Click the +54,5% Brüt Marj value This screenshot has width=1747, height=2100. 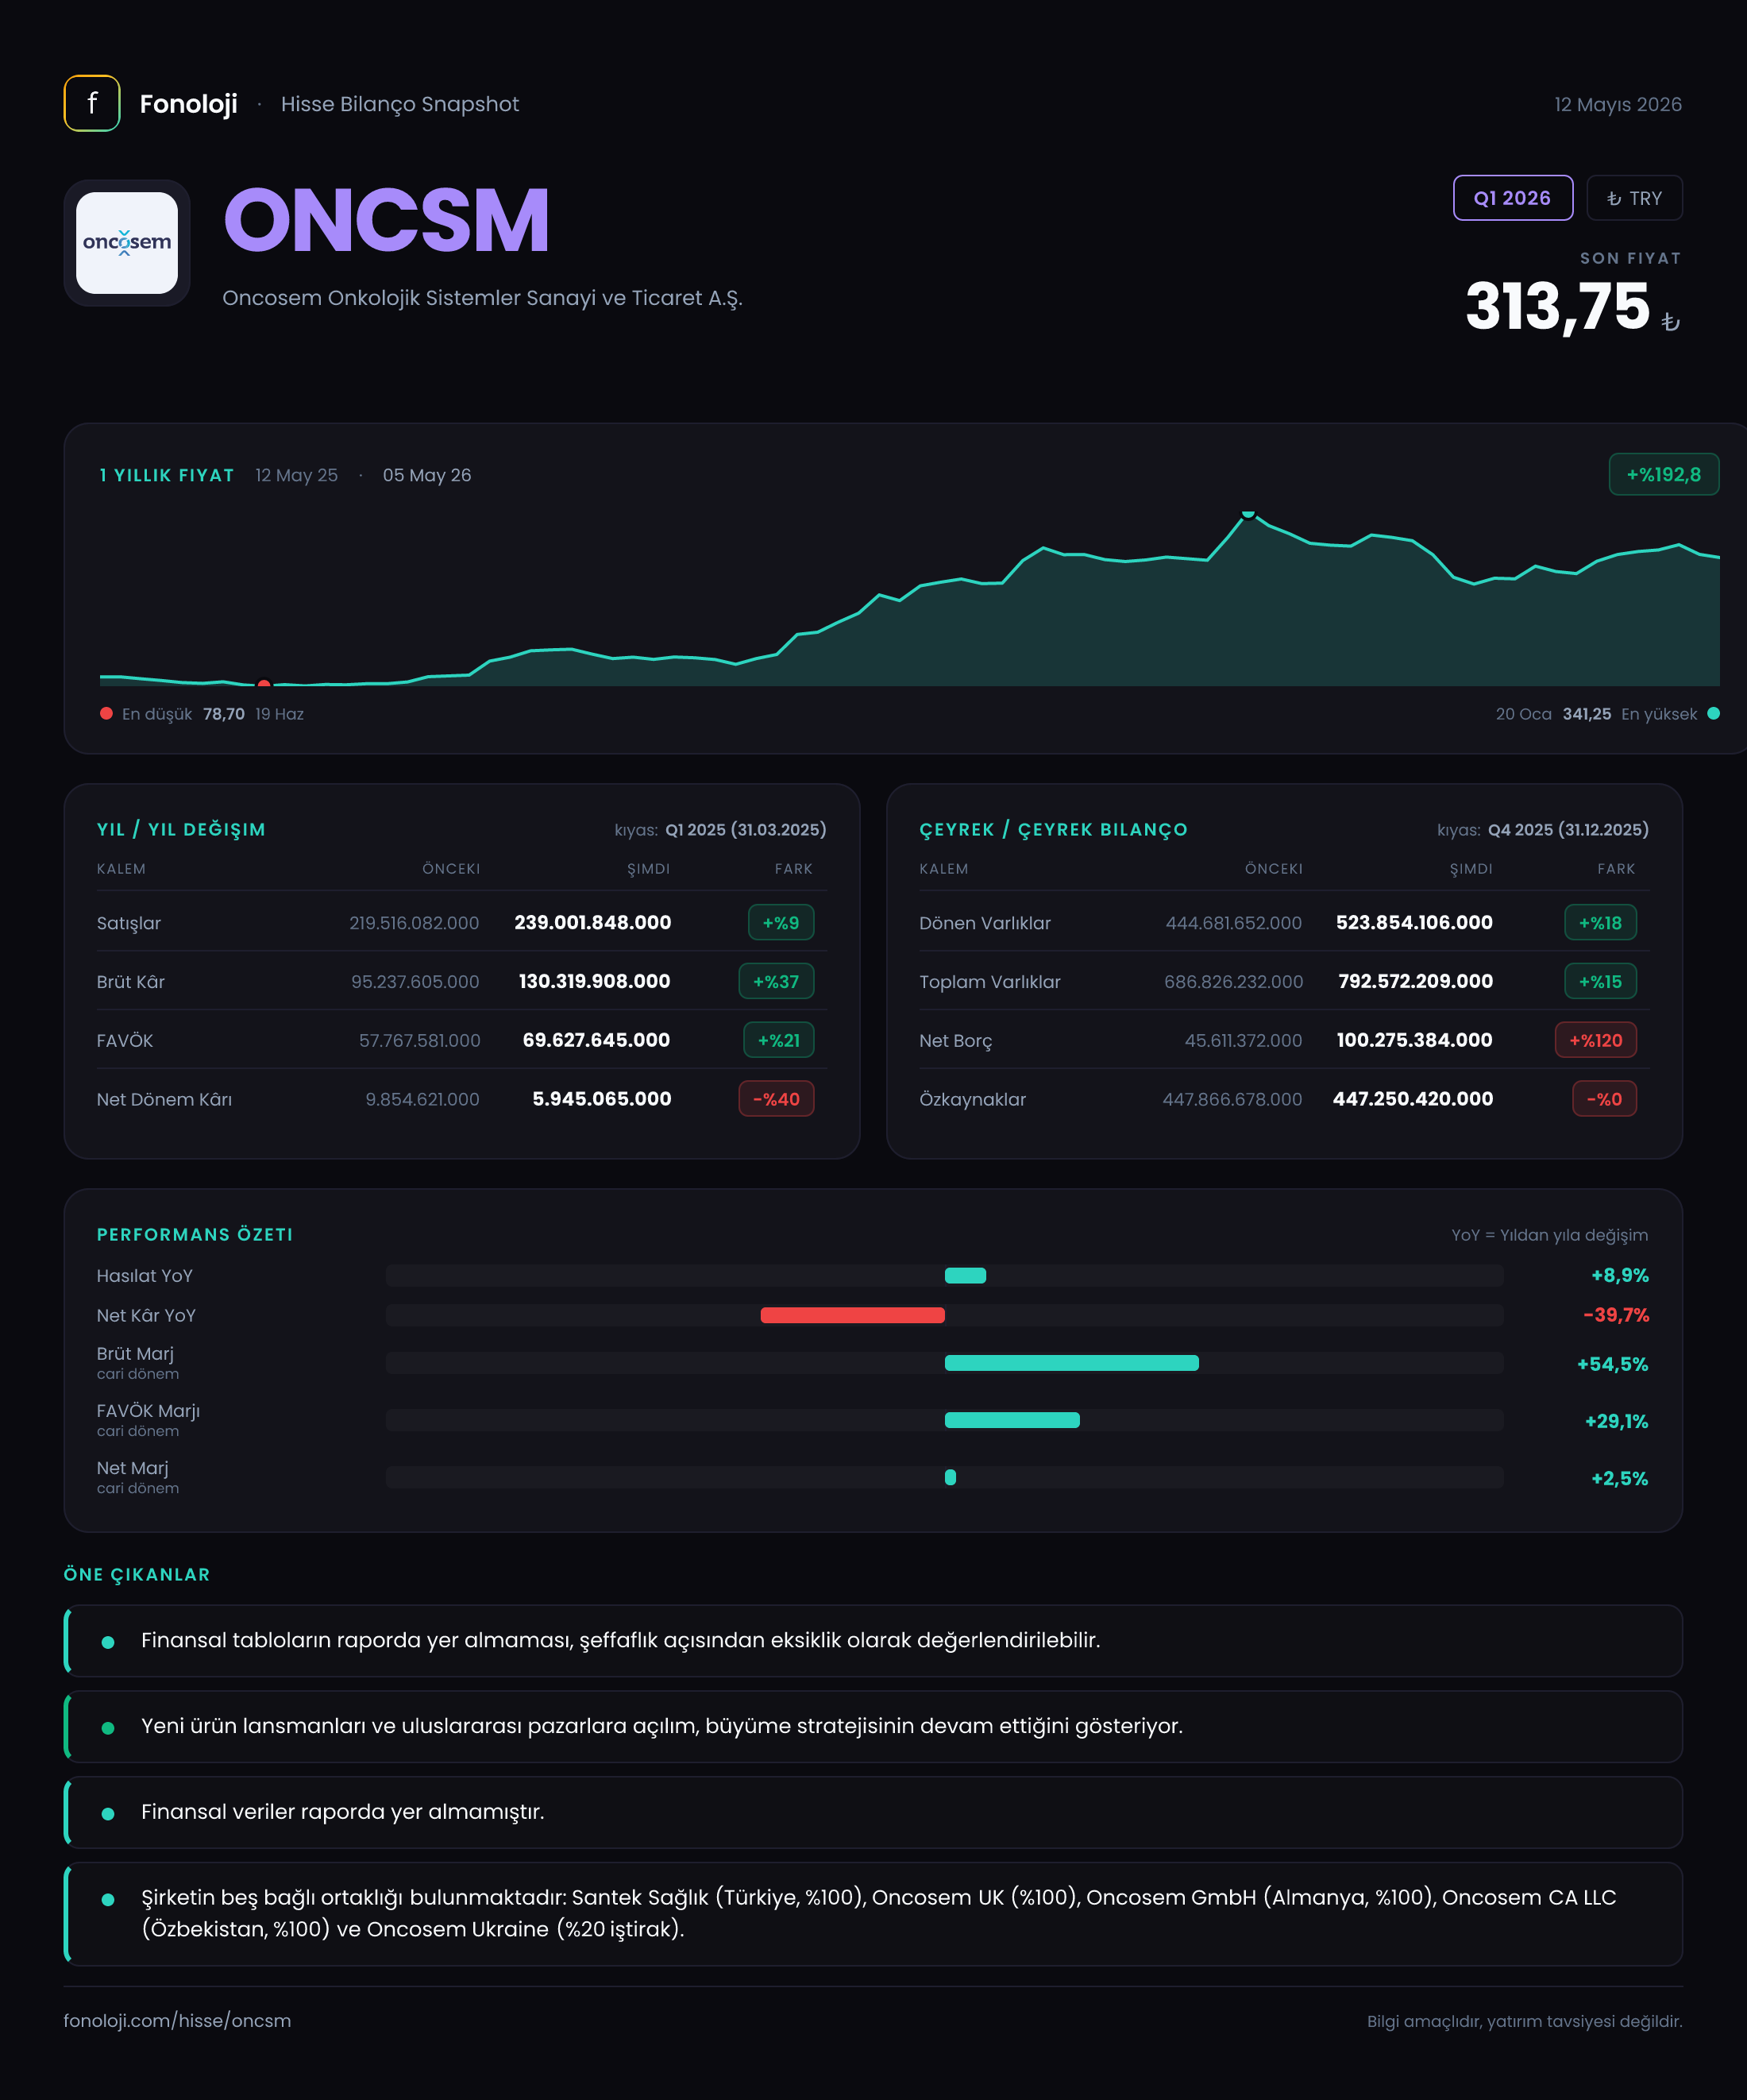tap(1612, 1364)
